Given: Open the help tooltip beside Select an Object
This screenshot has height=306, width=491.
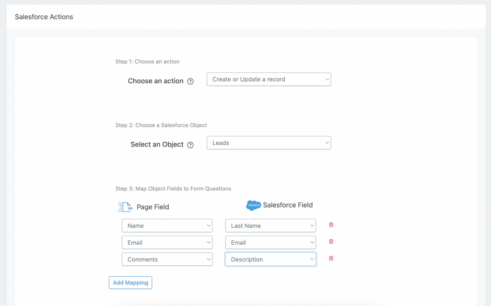Looking at the screenshot, I should click(190, 144).
